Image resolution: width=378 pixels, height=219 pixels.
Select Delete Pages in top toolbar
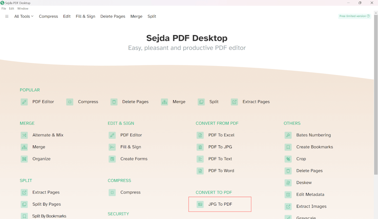(113, 16)
